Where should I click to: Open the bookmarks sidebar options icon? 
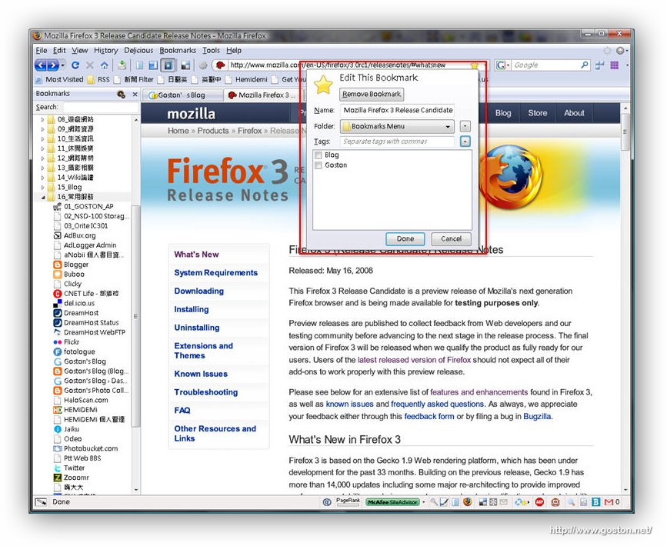[x=122, y=94]
